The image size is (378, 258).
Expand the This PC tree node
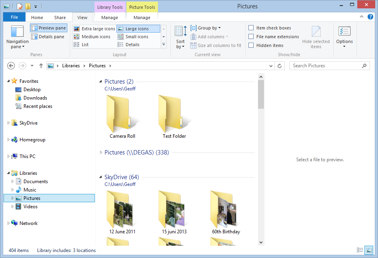[9, 156]
